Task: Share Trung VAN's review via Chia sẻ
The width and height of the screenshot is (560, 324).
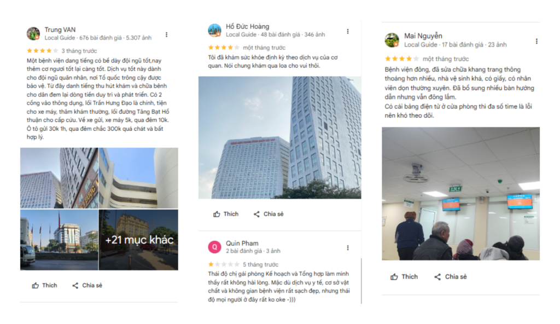Action: [x=87, y=285]
